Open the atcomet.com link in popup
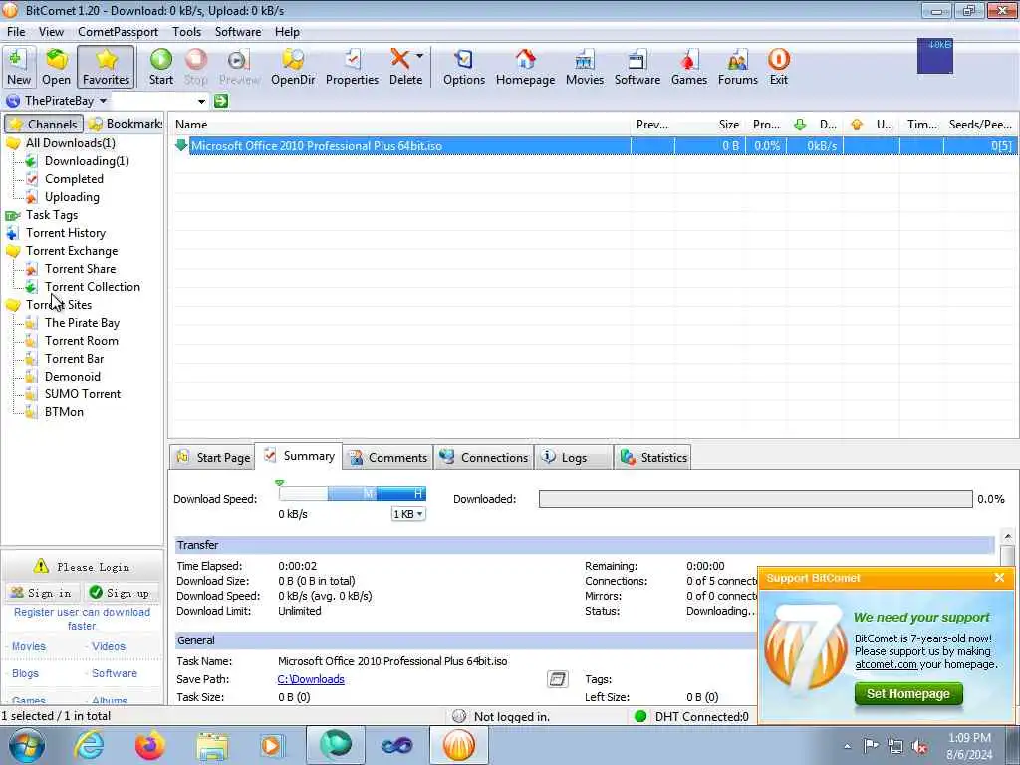The image size is (1020, 765). [x=886, y=664]
